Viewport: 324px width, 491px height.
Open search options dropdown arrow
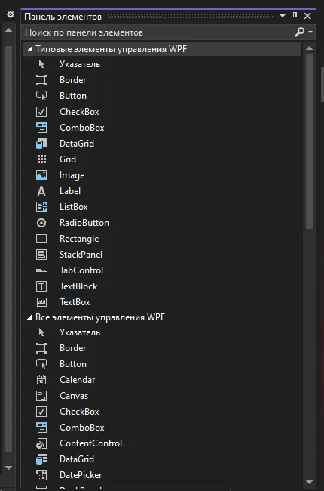pos(310,32)
